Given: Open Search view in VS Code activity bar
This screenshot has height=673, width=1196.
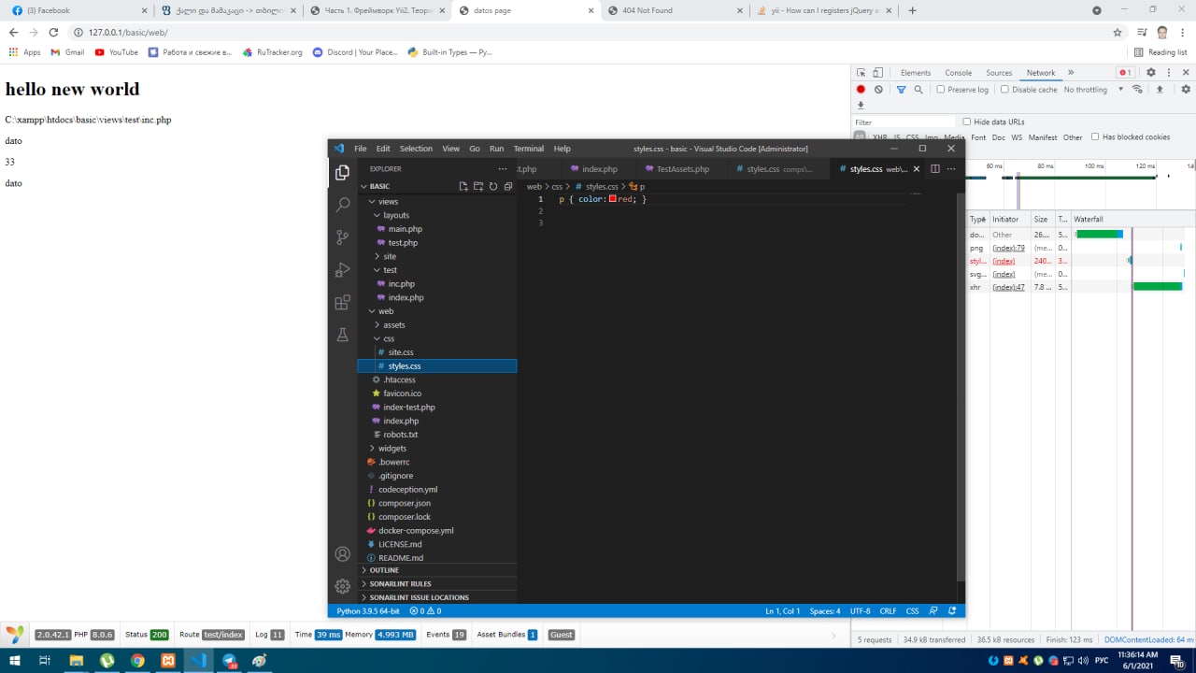Looking at the screenshot, I should pos(342,205).
